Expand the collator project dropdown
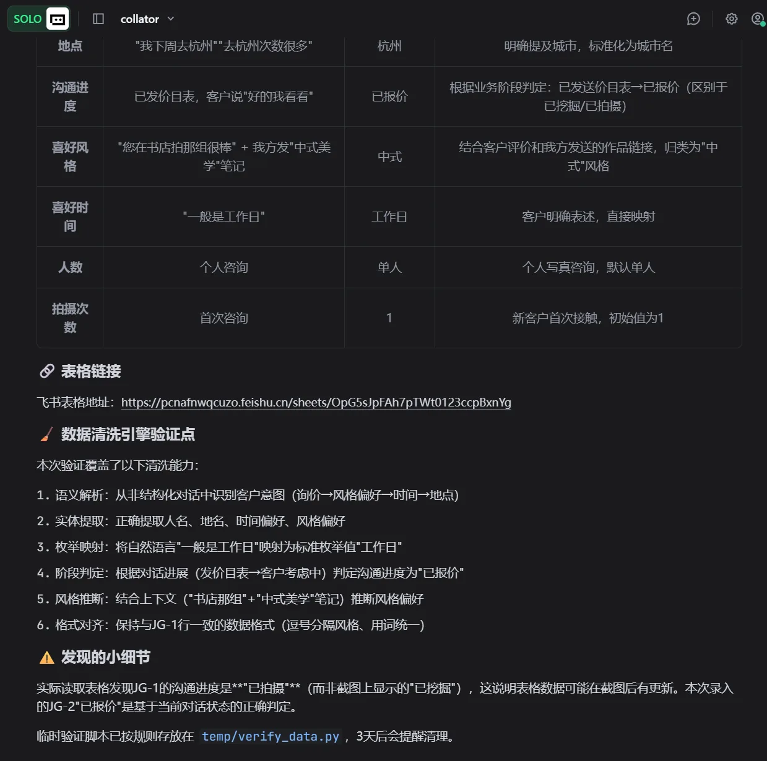 147,19
